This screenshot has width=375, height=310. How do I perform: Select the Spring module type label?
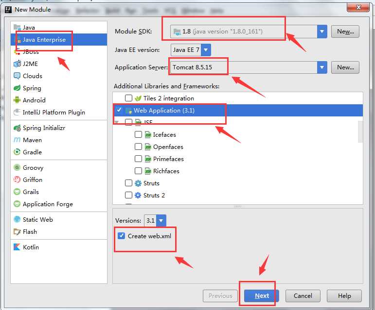pyautogui.click(x=32, y=88)
